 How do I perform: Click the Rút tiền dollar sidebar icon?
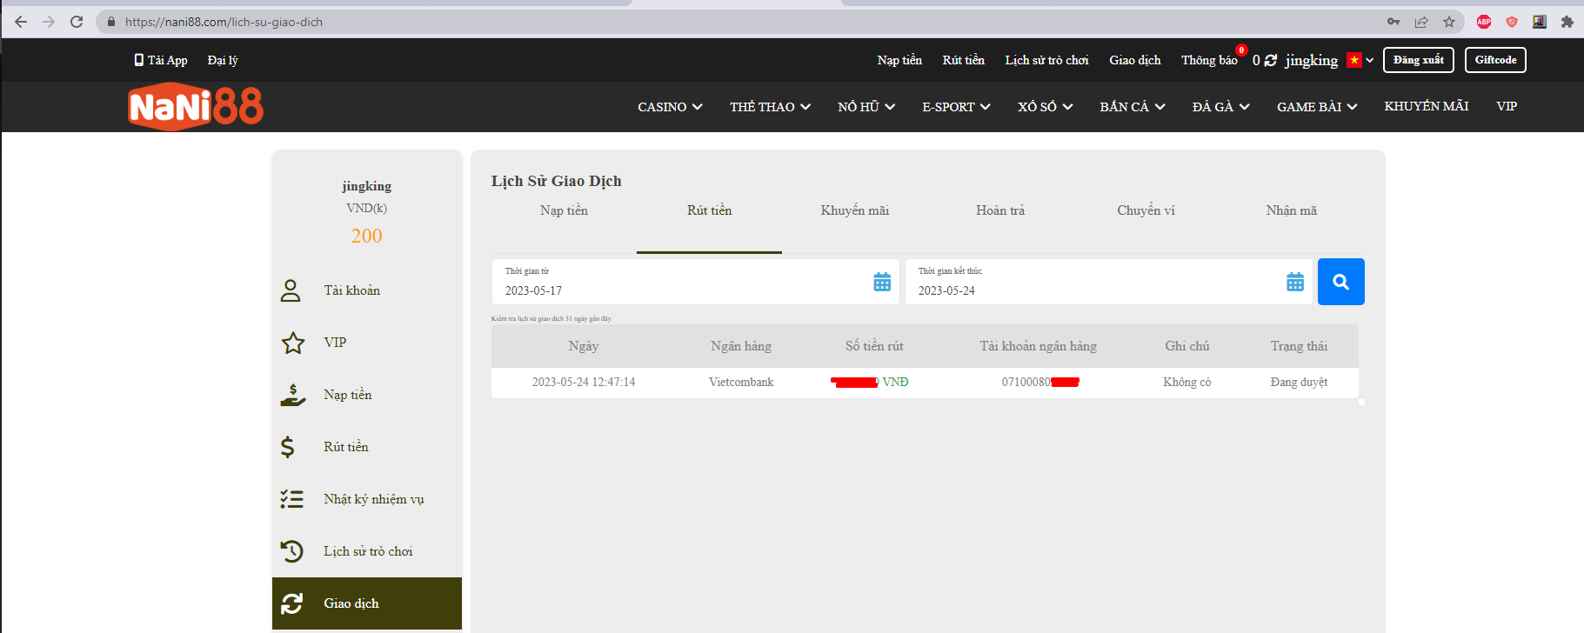click(x=288, y=447)
